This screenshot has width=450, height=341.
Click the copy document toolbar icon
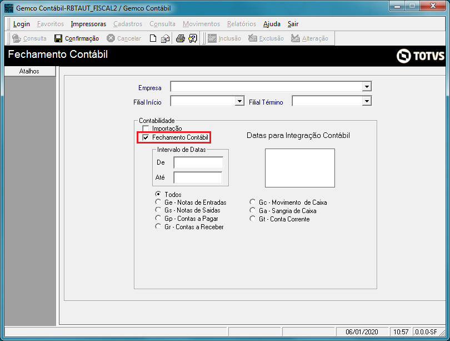(166, 38)
